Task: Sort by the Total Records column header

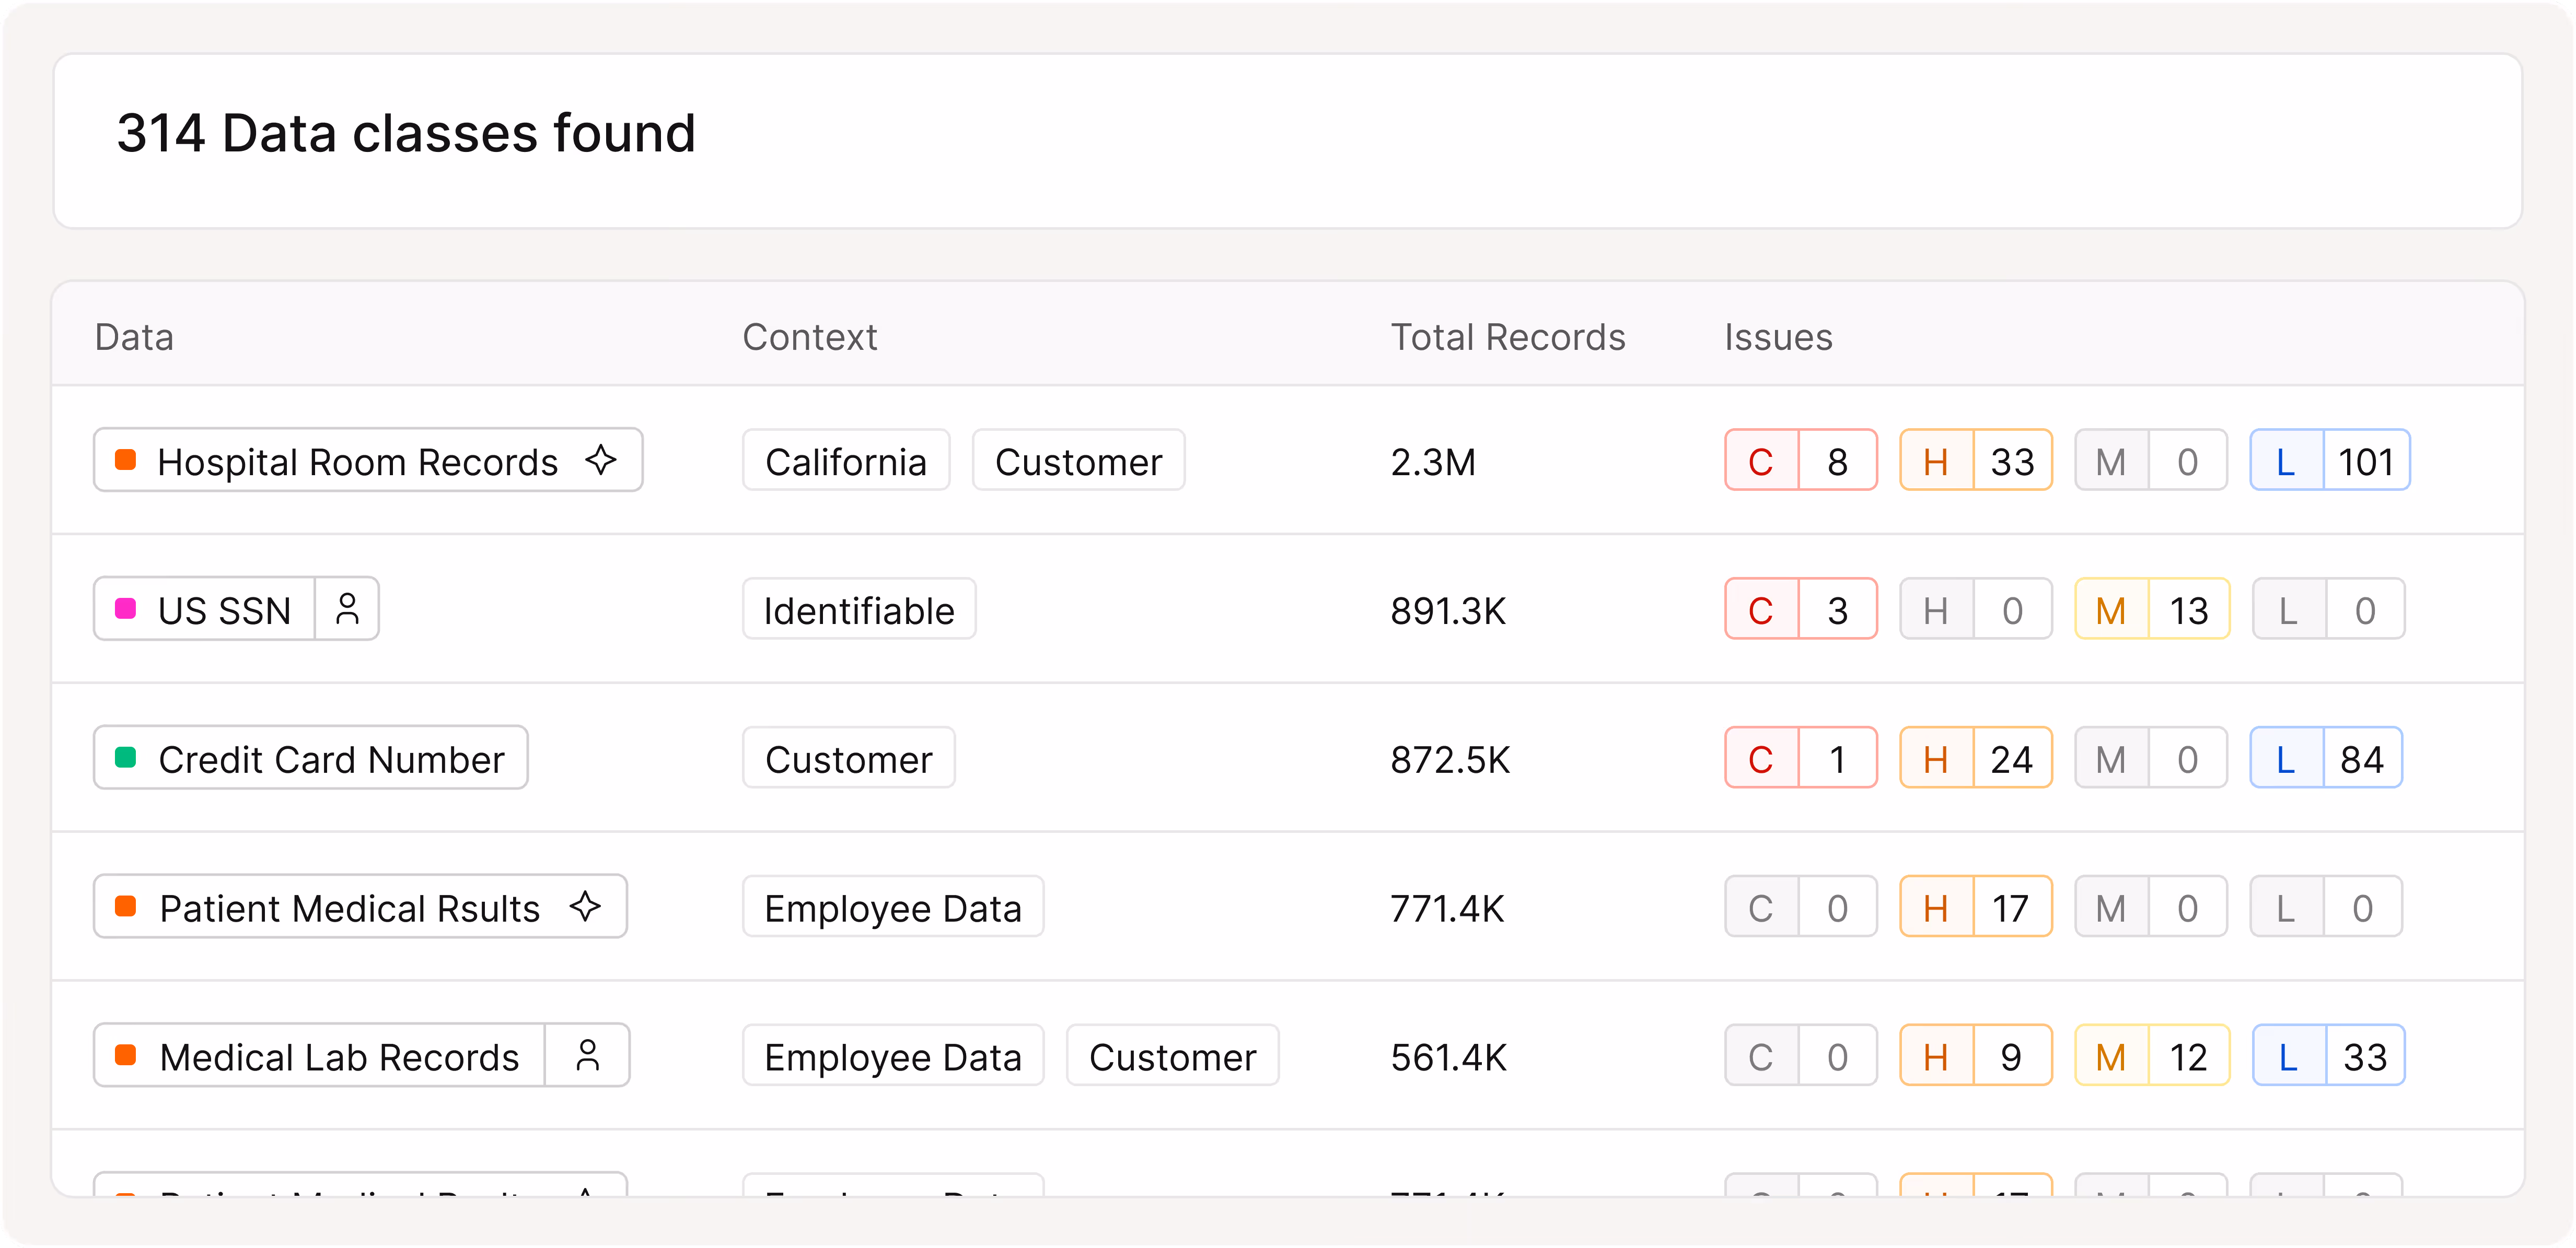Action: coord(1508,338)
